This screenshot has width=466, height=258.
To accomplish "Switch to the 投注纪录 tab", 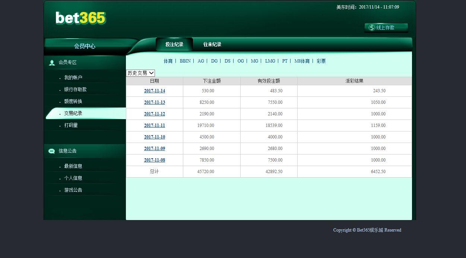I will [174, 44].
